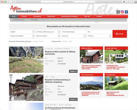This screenshot has width=137, height=110.
Task: Open Bewertung & Schätzung menu tab
Action: pyautogui.click(x=70, y=16)
